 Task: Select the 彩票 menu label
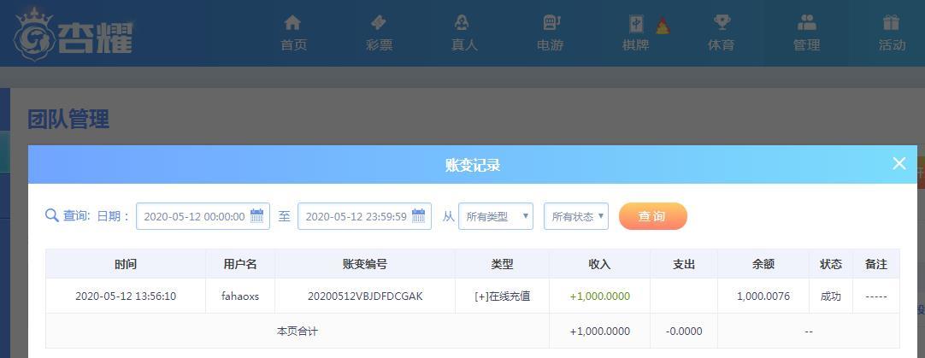pos(379,44)
